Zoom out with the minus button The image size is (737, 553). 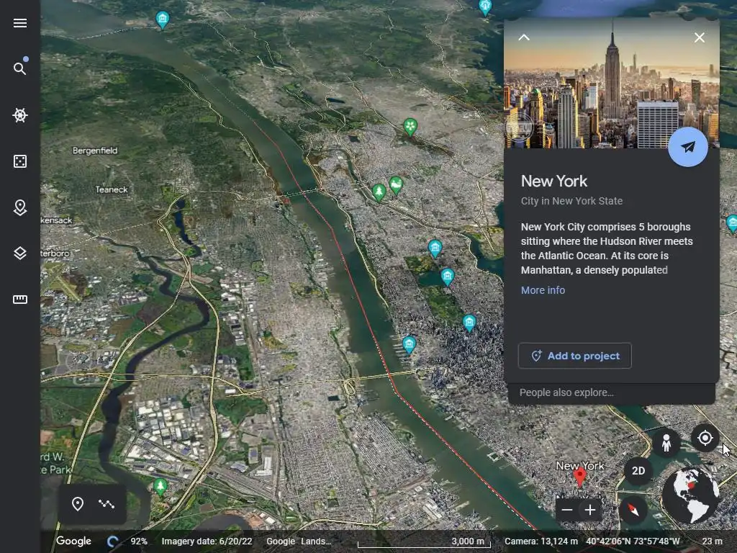pyautogui.click(x=567, y=510)
